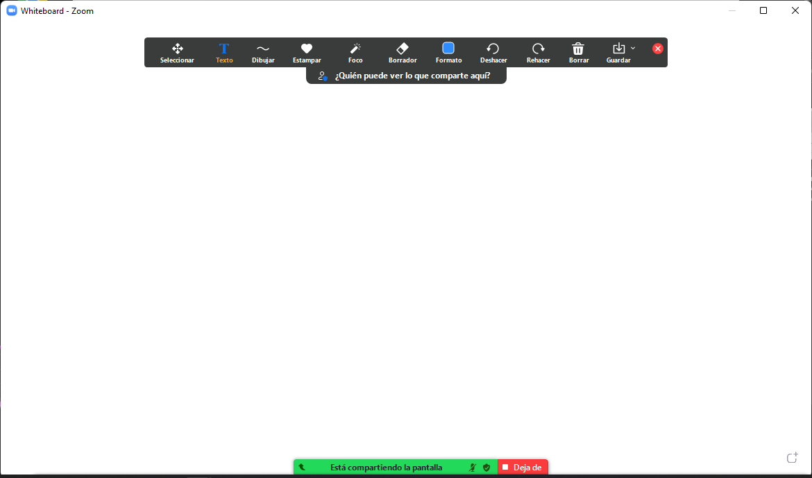The width and height of the screenshot is (812, 478).
Task: Maximize the Whiteboard window
Action: 763,10
